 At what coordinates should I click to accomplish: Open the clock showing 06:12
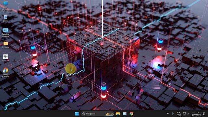[x=197, y=114]
